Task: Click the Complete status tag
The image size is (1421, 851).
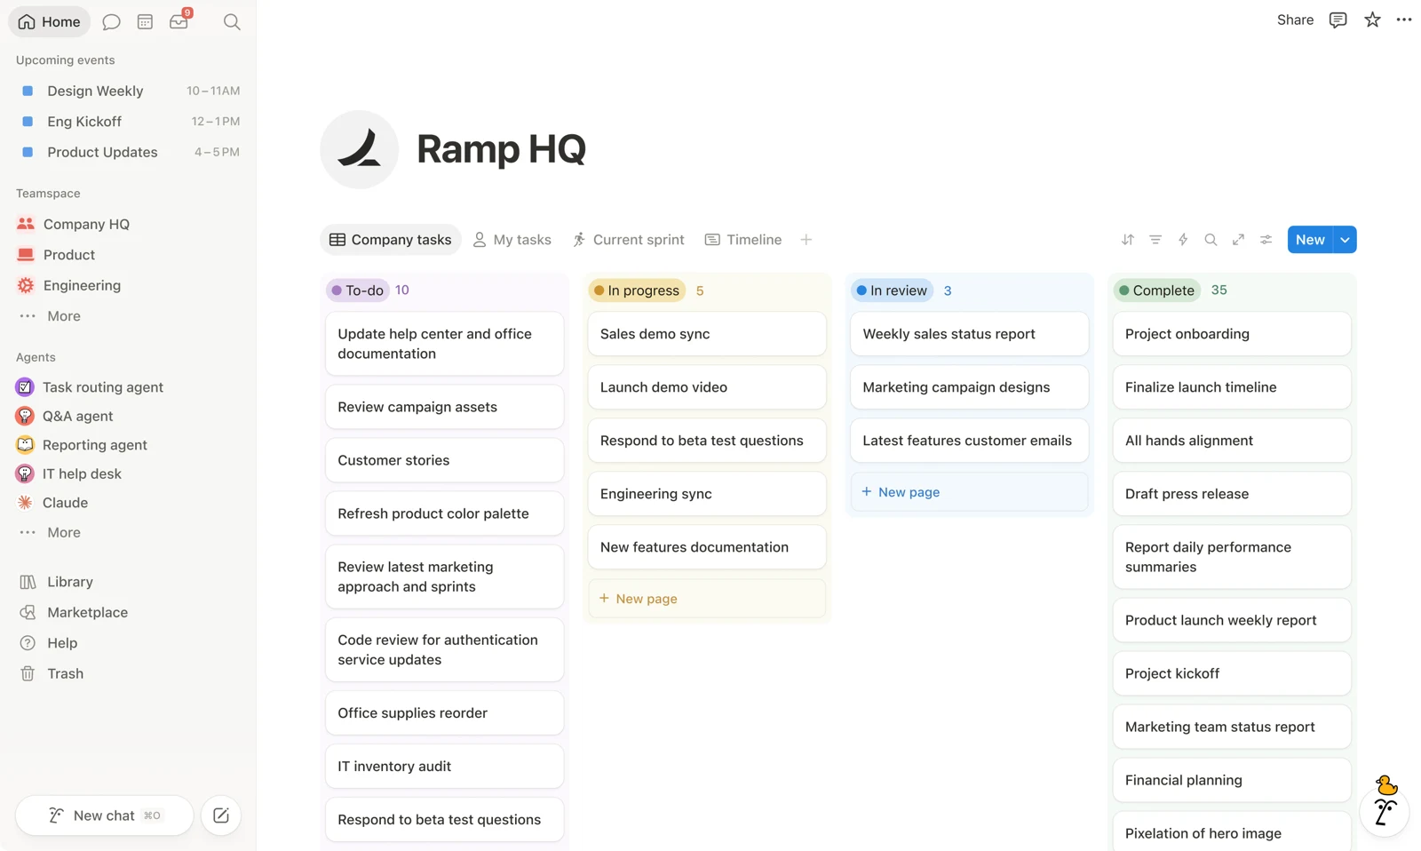Action: tap(1157, 290)
